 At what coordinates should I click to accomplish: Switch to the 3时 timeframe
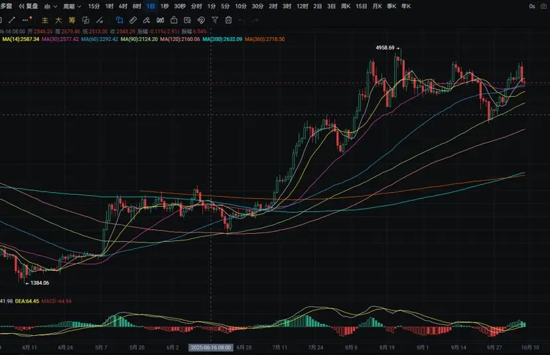click(287, 7)
